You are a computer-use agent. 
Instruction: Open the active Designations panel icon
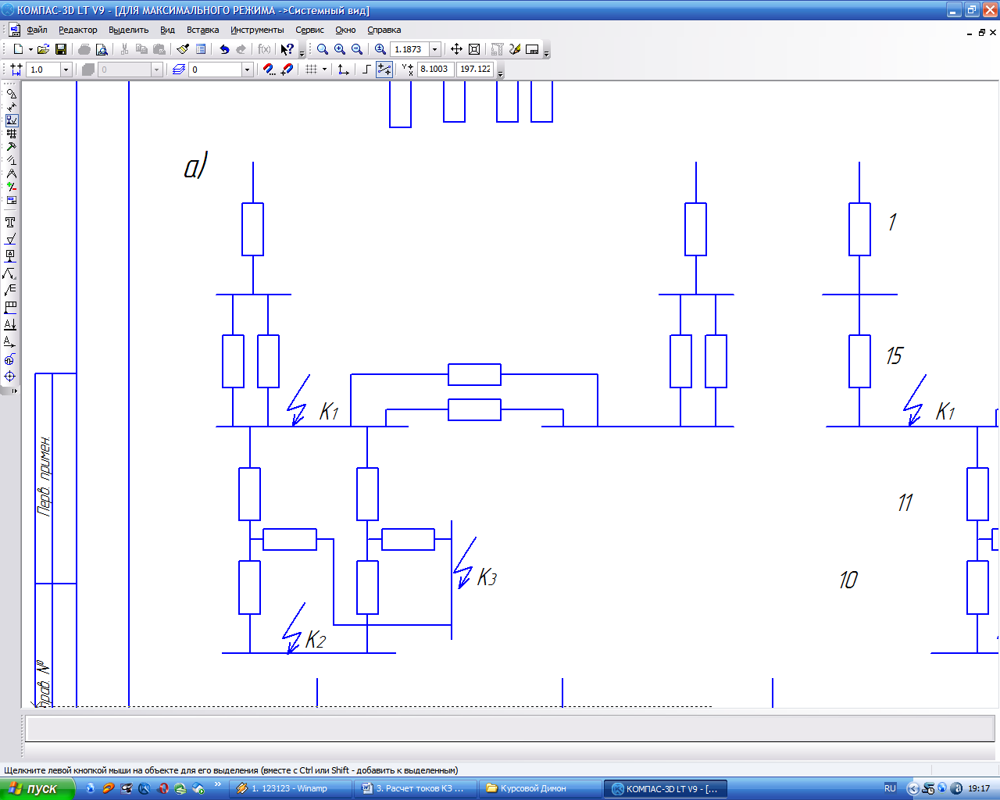click(x=11, y=120)
